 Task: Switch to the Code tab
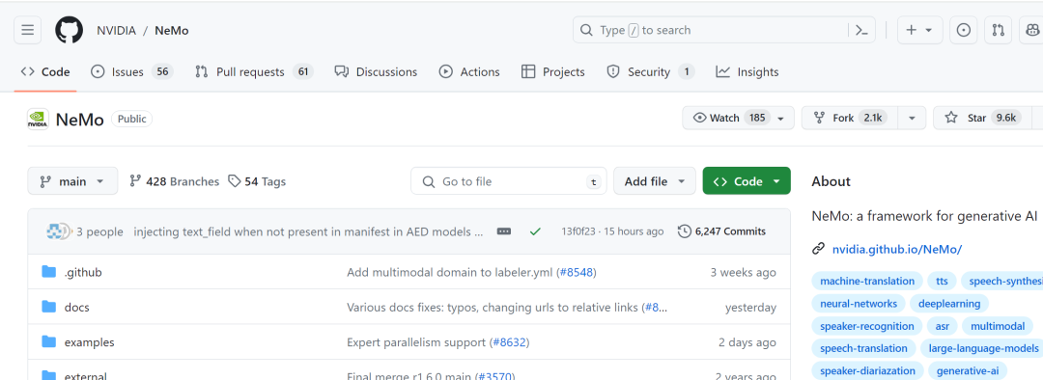[x=45, y=71]
